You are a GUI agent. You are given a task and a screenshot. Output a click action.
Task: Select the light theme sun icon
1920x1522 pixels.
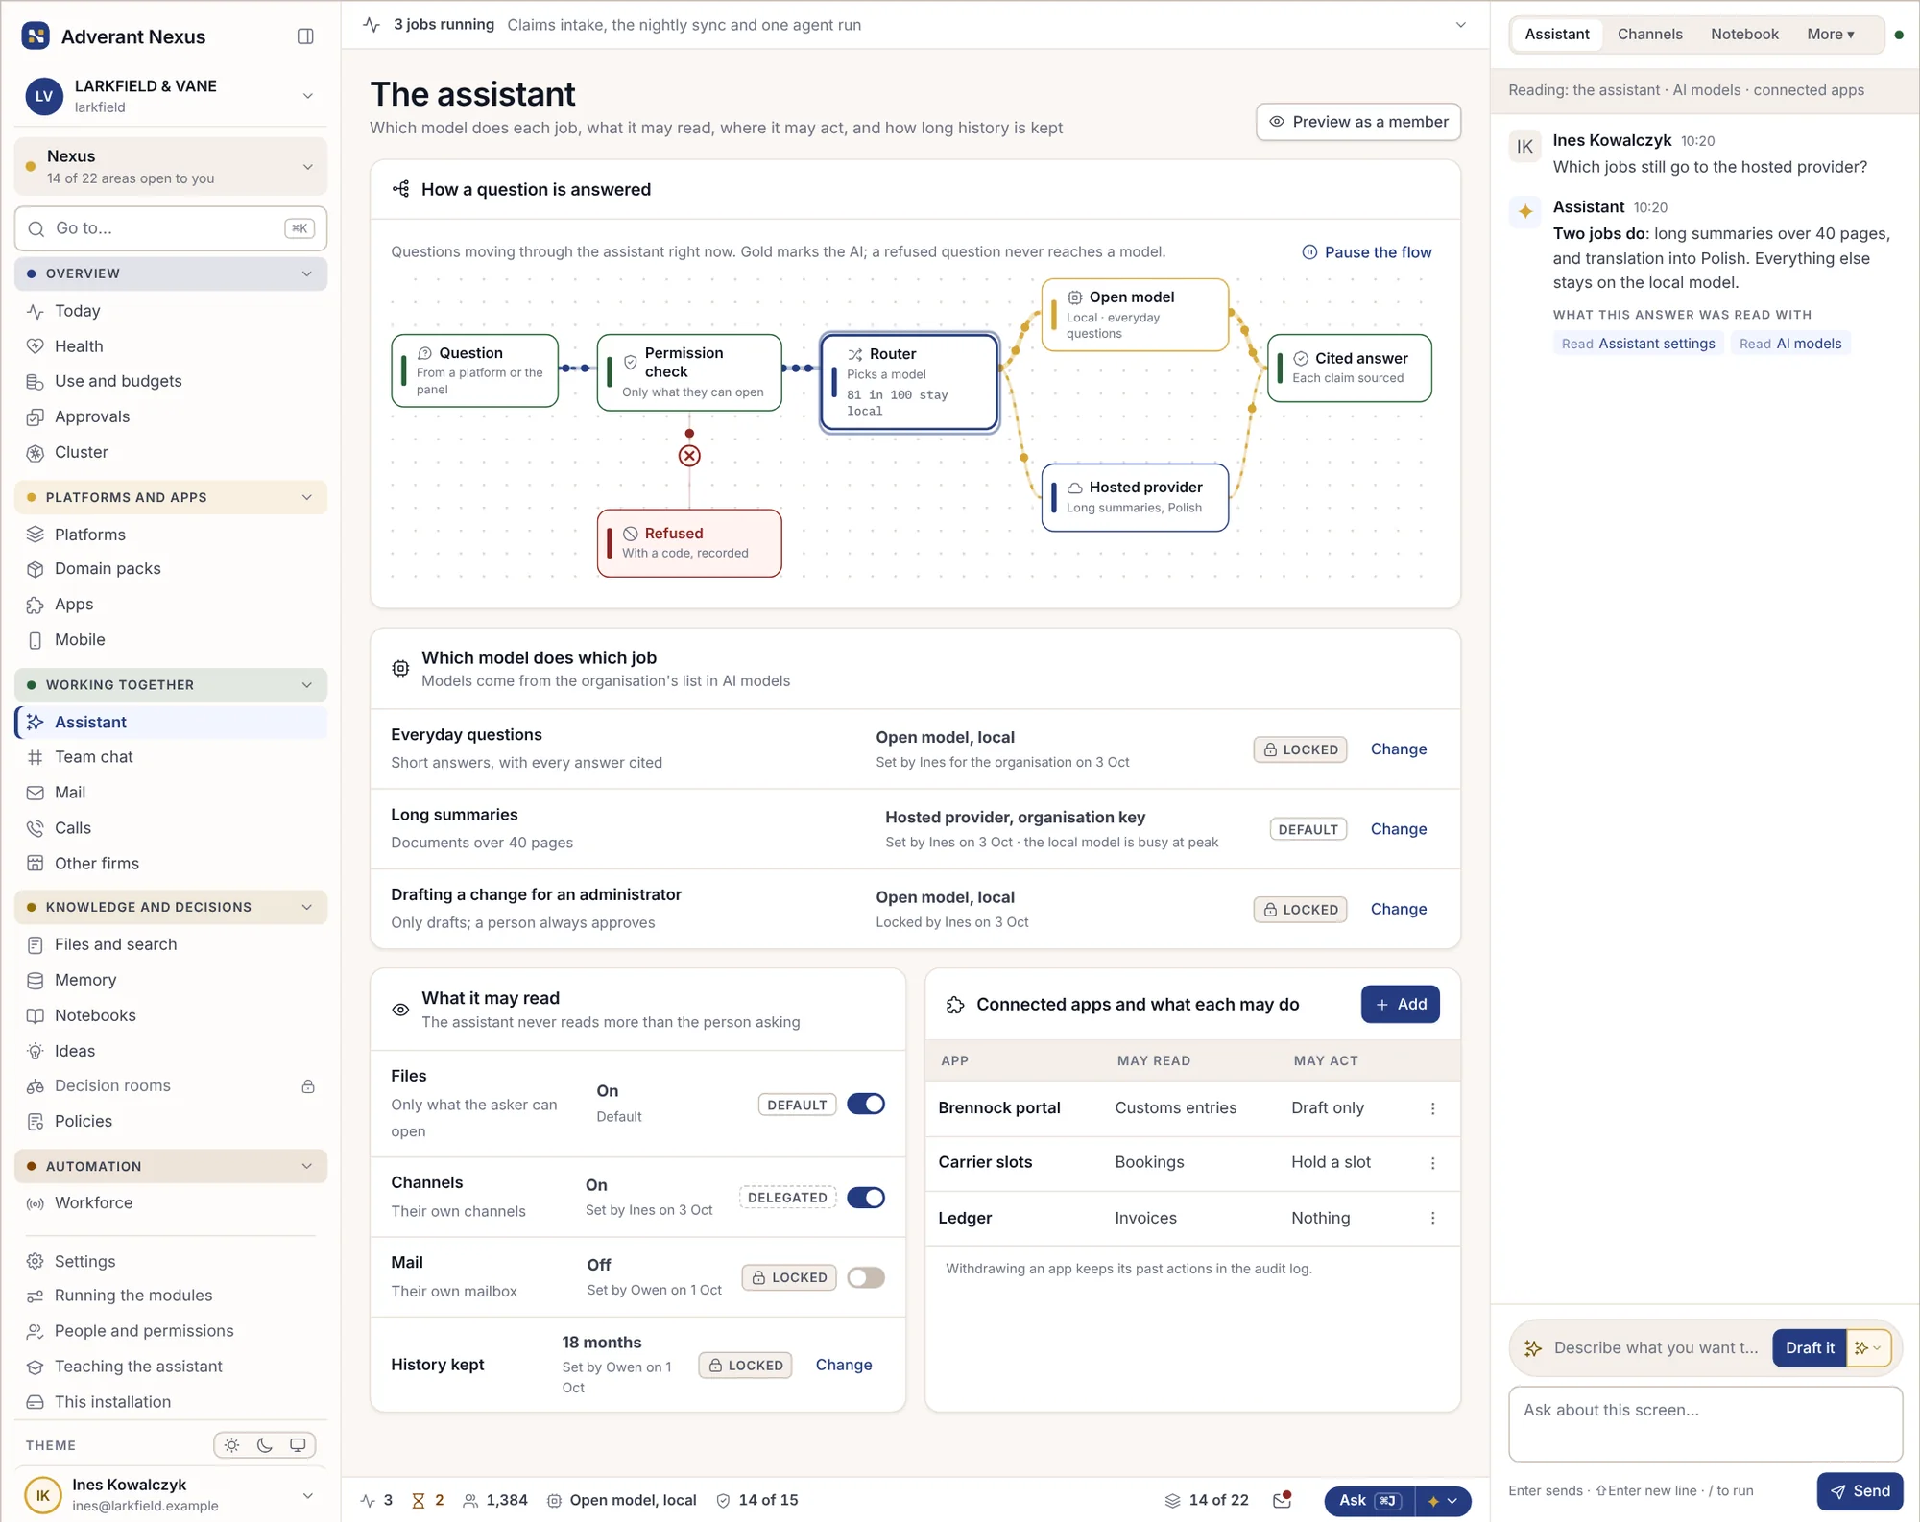(232, 1445)
